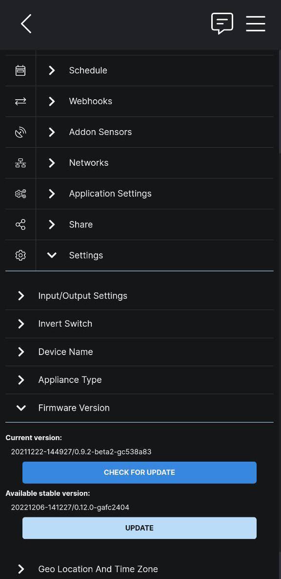Tap the back arrow icon
This screenshot has height=579, width=281.
pos(26,24)
